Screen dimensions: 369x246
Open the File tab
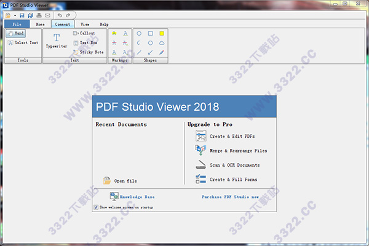(x=17, y=24)
